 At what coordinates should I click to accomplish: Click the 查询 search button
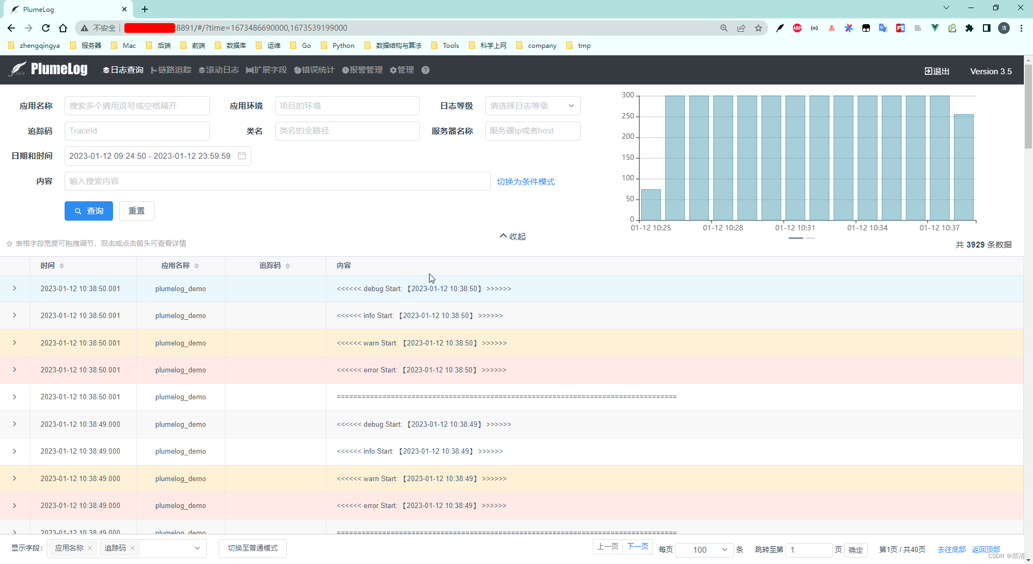tap(88, 210)
